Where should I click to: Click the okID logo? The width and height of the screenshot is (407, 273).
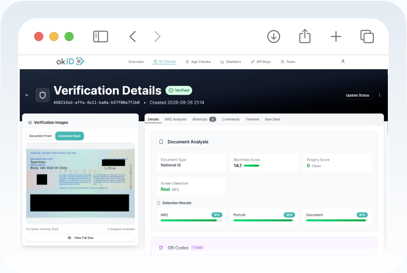click(70, 61)
